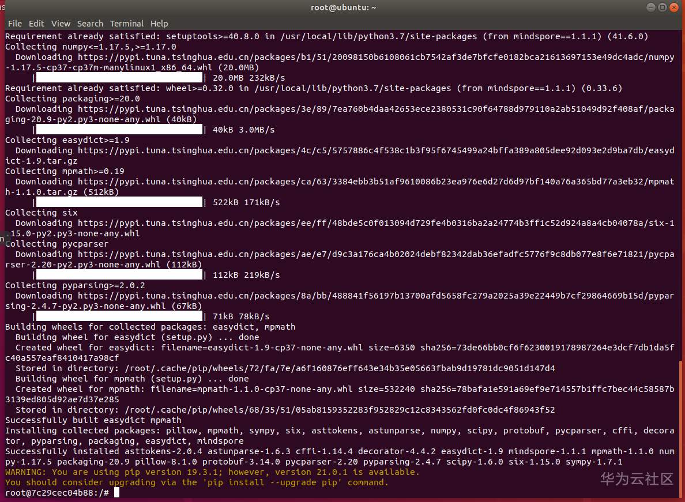Viewport: 685px width, 502px height.
Task: Click 'Requirement already satisfied: wheel>=0.32.0' line
Action: 314,88
